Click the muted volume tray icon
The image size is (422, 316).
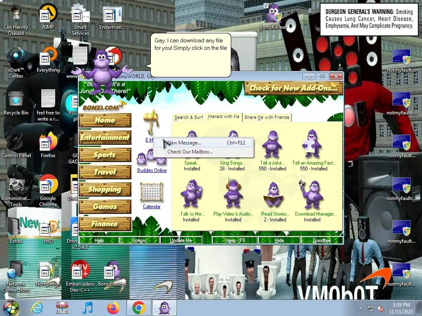pyautogui.click(x=380, y=309)
